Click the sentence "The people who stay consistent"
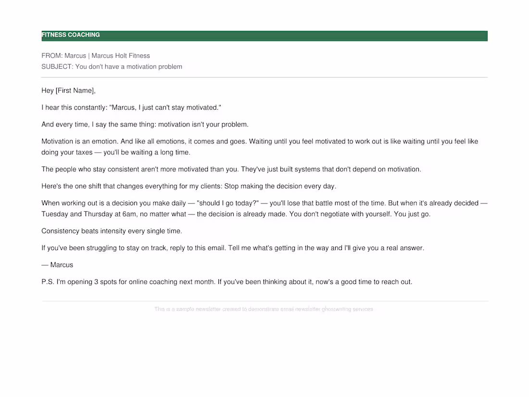529x397 pixels. (231, 169)
